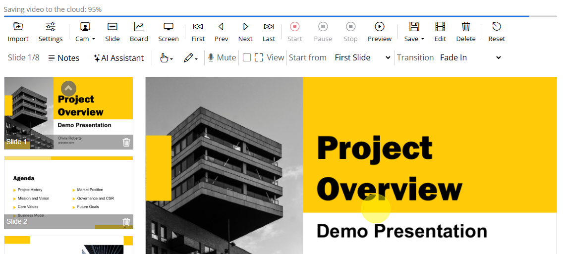Tick the checkbox beside View
The height and width of the screenshot is (254, 564).
[x=247, y=57]
